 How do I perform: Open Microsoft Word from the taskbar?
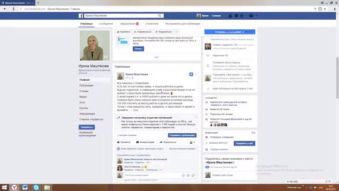[25, 187]
